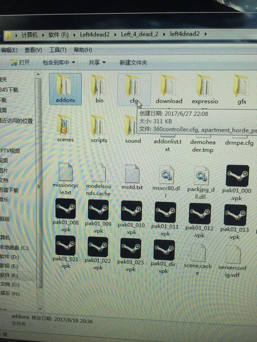Image resolution: width=257 pixels, height=342 pixels.
Task: Open 软件 (F:) in navigation pane
Action: point(9,275)
